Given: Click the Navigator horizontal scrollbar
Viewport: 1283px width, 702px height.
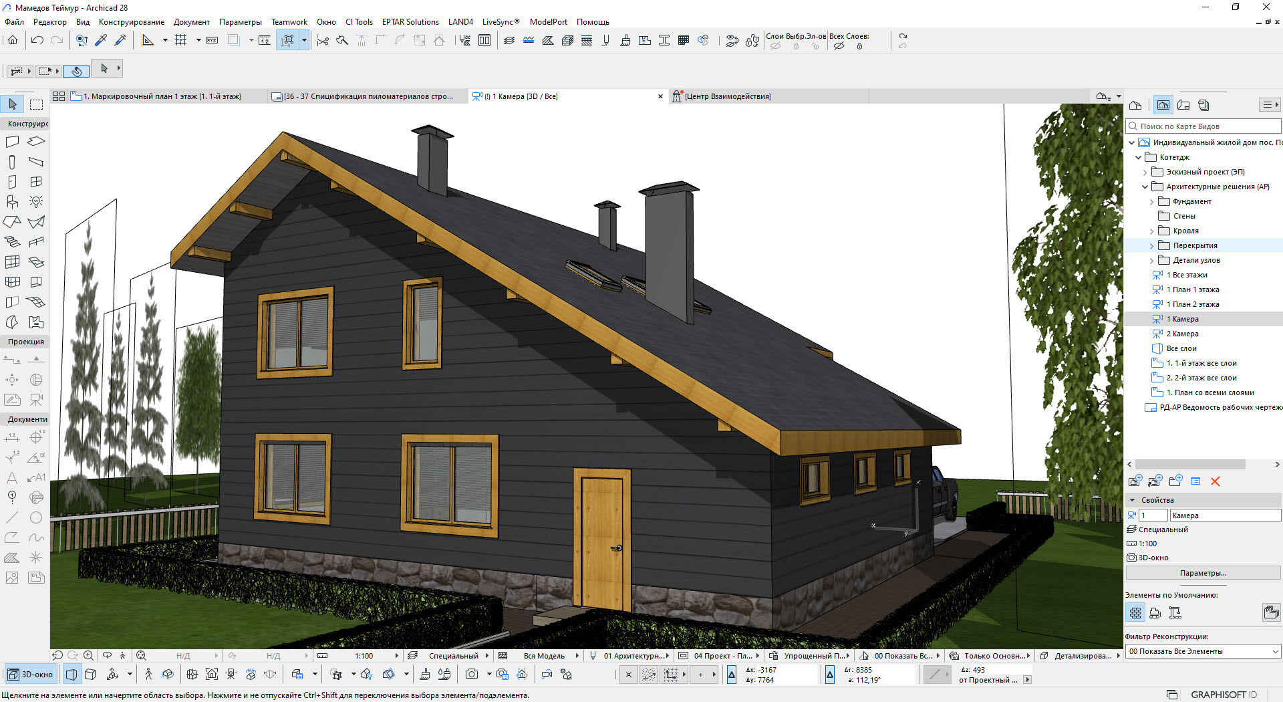Looking at the screenshot, I should 1189,464.
